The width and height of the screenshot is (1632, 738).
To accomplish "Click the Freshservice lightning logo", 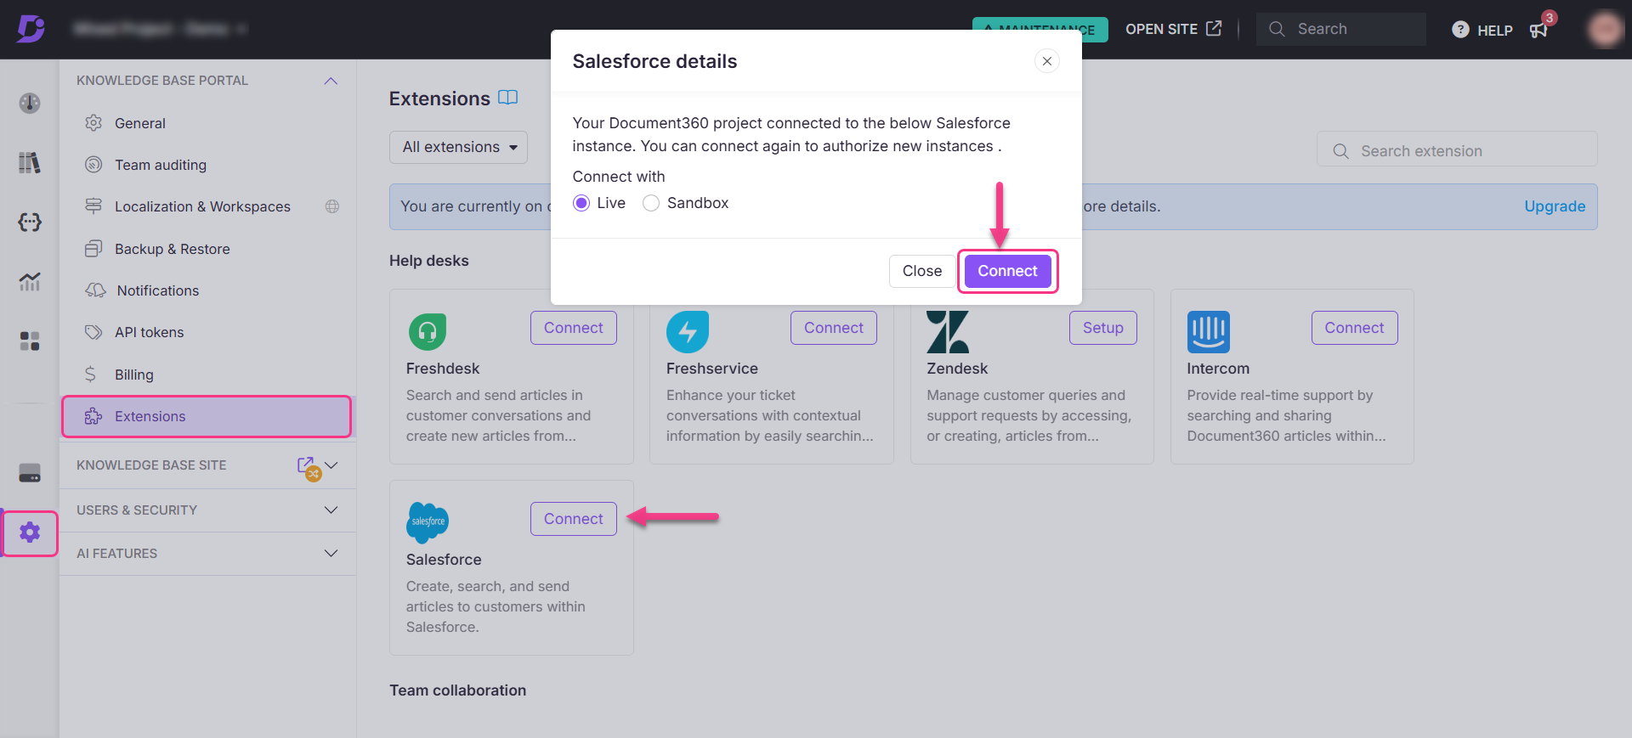I will pos(688,331).
